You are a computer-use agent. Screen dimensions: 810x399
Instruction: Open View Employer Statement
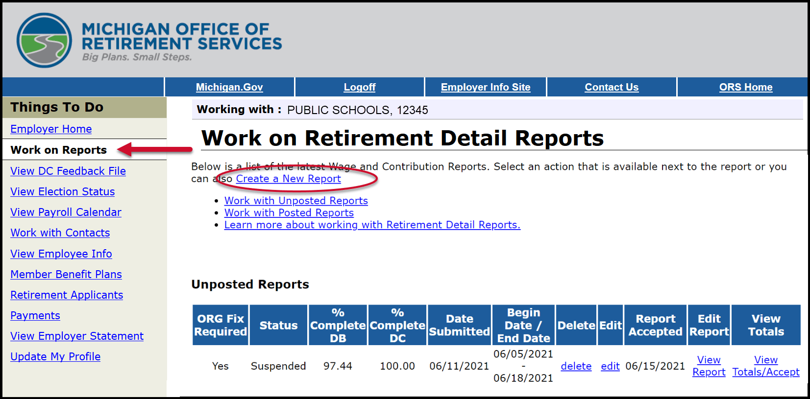77,336
